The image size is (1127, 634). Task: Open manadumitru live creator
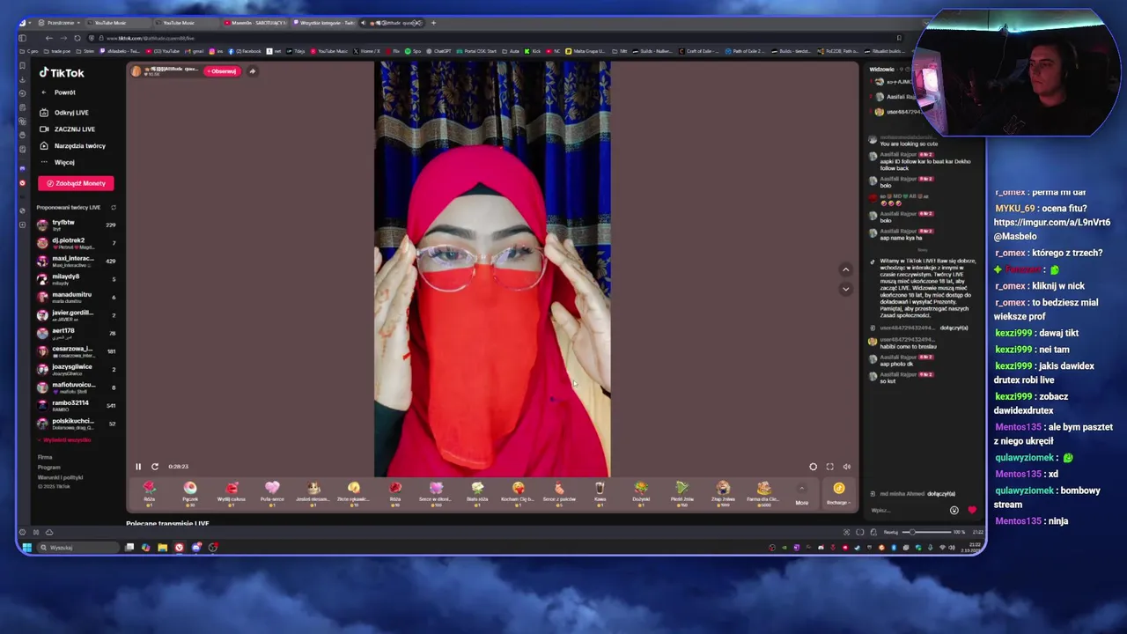point(76,297)
